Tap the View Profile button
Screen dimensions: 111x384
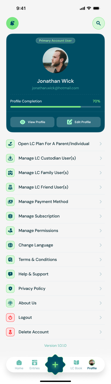(x=32, y=122)
